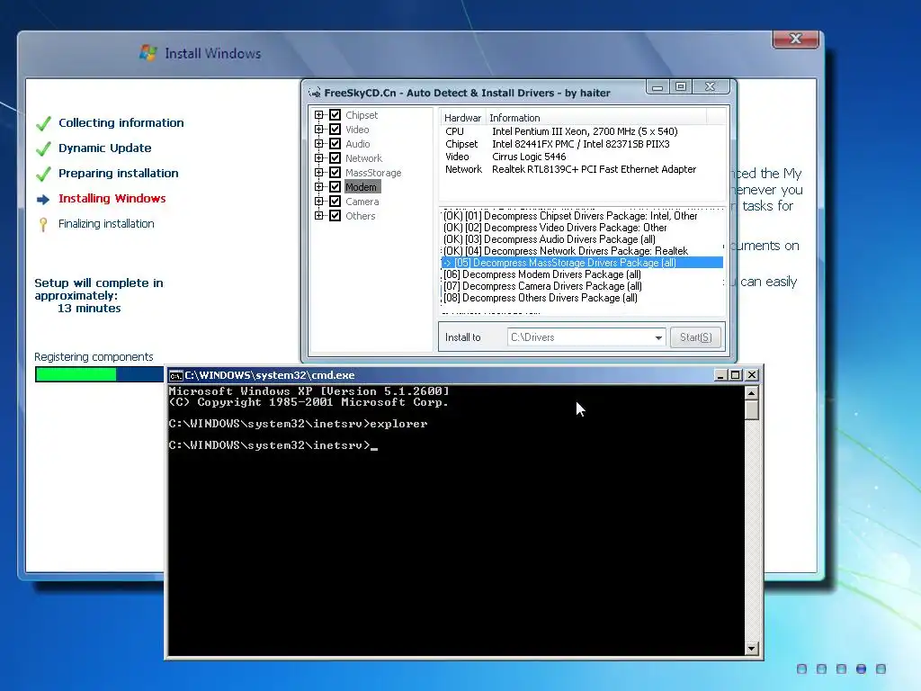The width and height of the screenshot is (921, 691).
Task: Select log entry 05 Decompress MassStorage Drivers
Action: (x=582, y=263)
